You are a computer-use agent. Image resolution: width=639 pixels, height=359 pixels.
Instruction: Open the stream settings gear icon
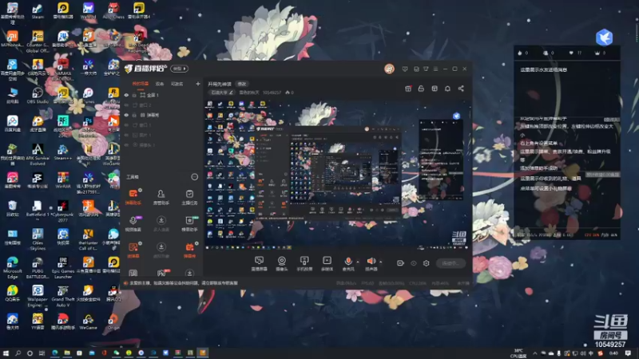427,263
